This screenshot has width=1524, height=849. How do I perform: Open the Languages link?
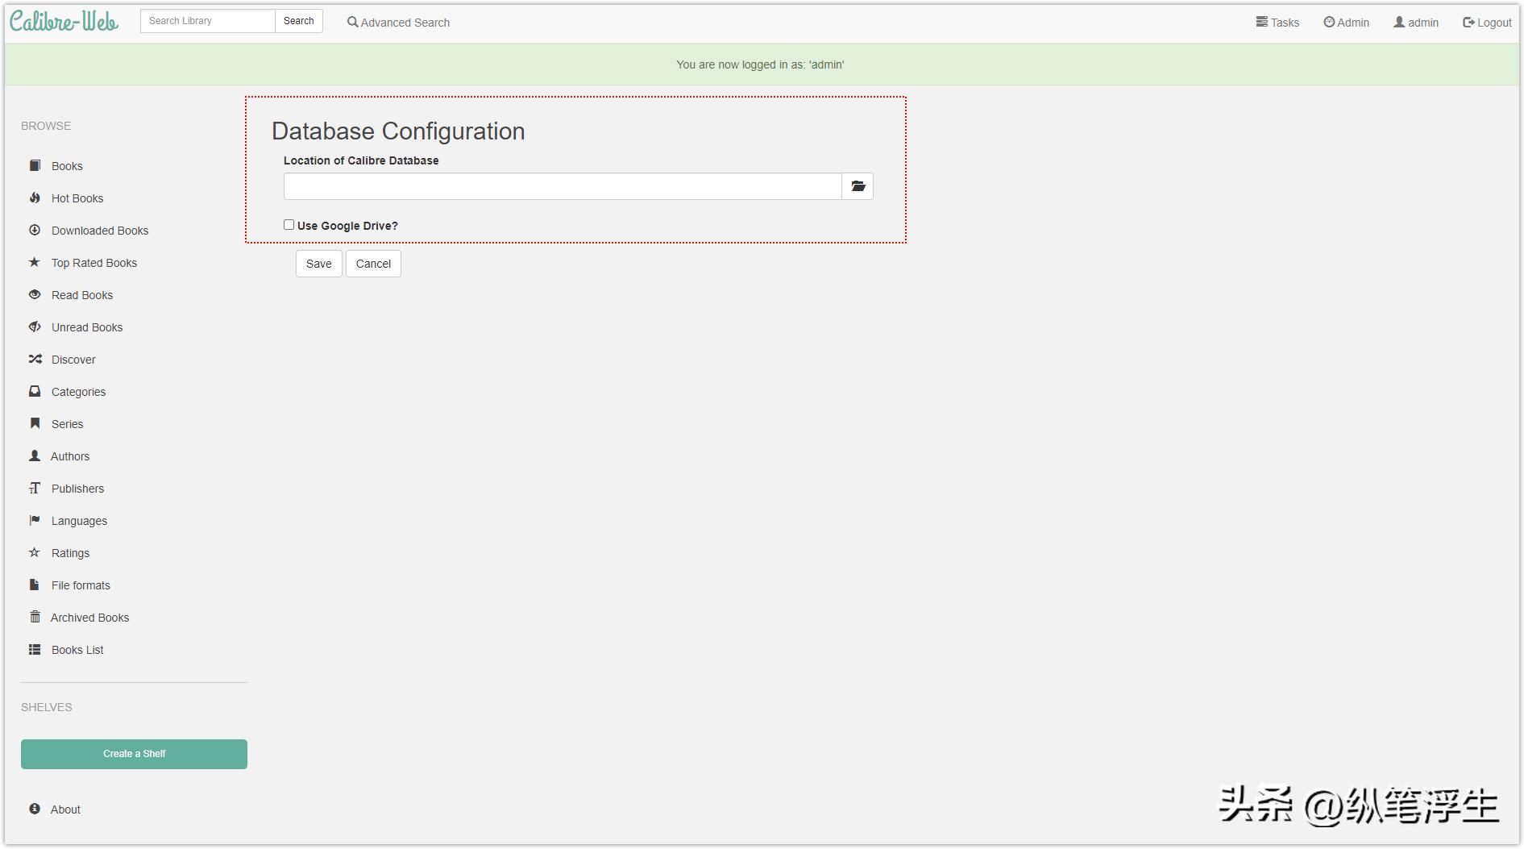[79, 521]
